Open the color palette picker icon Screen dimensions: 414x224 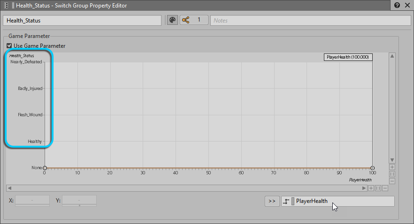(x=172, y=20)
